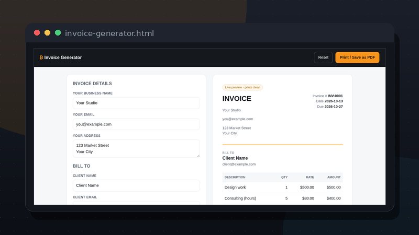The width and height of the screenshot is (419, 235).
Task: Click the yellow window minimize dot
Action: [x=47, y=33]
